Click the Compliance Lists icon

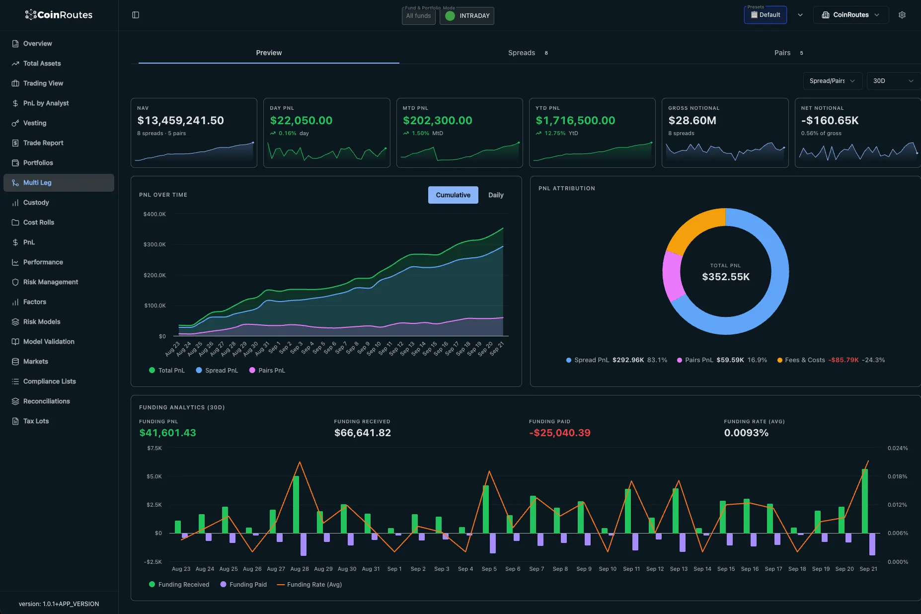[15, 382]
